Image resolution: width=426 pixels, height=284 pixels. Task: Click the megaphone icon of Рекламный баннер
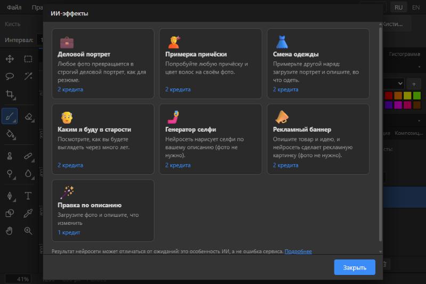(282, 117)
